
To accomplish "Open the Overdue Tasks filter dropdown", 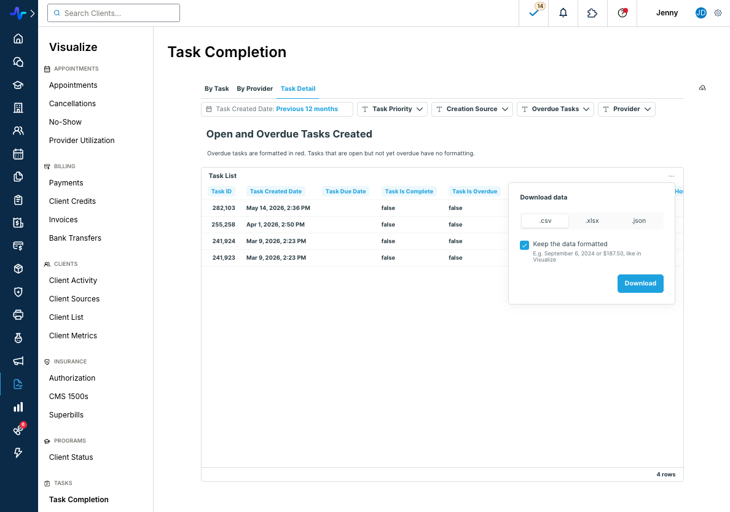I will tap(555, 109).
